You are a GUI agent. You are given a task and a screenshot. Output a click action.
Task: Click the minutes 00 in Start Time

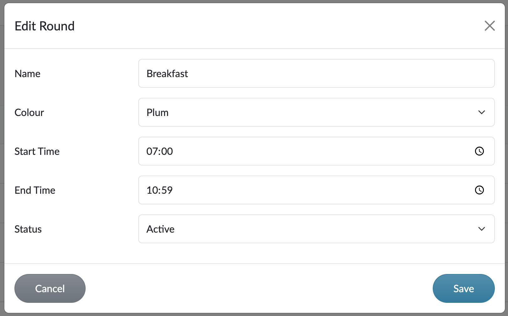click(x=167, y=151)
